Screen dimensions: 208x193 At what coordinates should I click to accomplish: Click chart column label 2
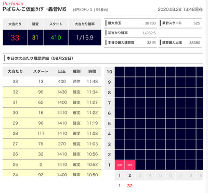point(130,175)
